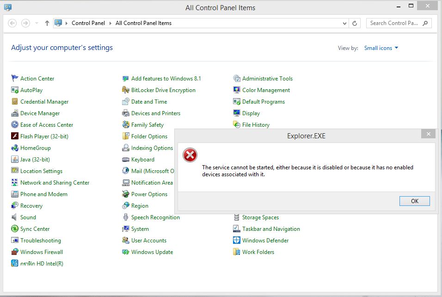Maximize the All Control Panel Items window

click(x=411, y=6)
